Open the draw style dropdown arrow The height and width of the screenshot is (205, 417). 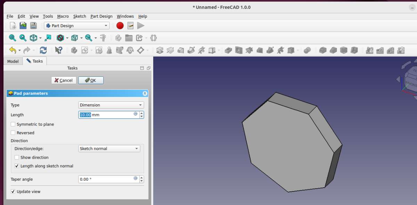(67, 38)
